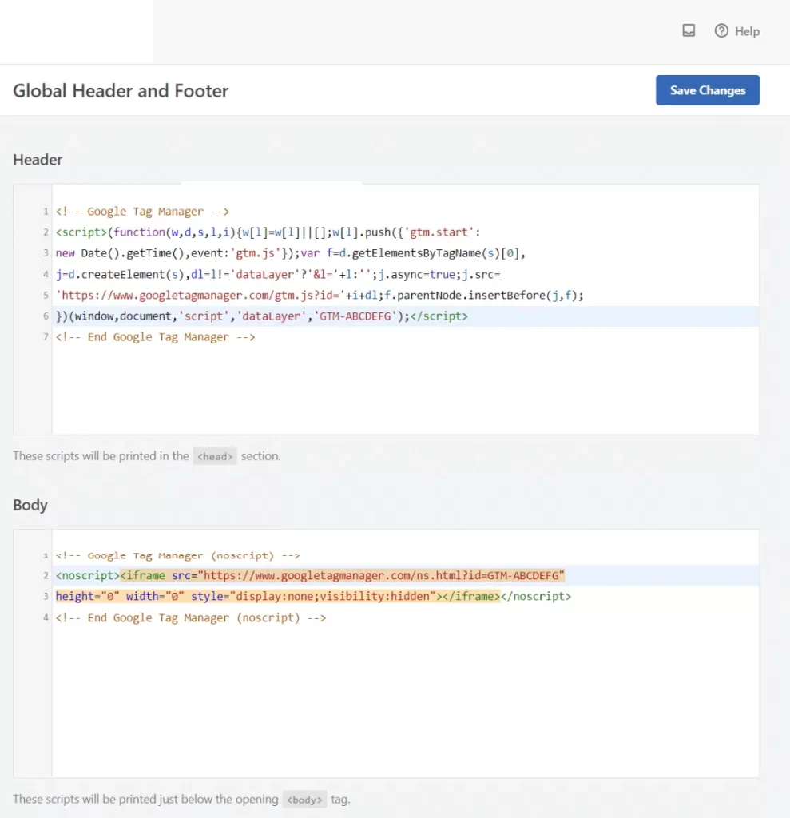Click inside the Header code editor empty area

click(405, 389)
